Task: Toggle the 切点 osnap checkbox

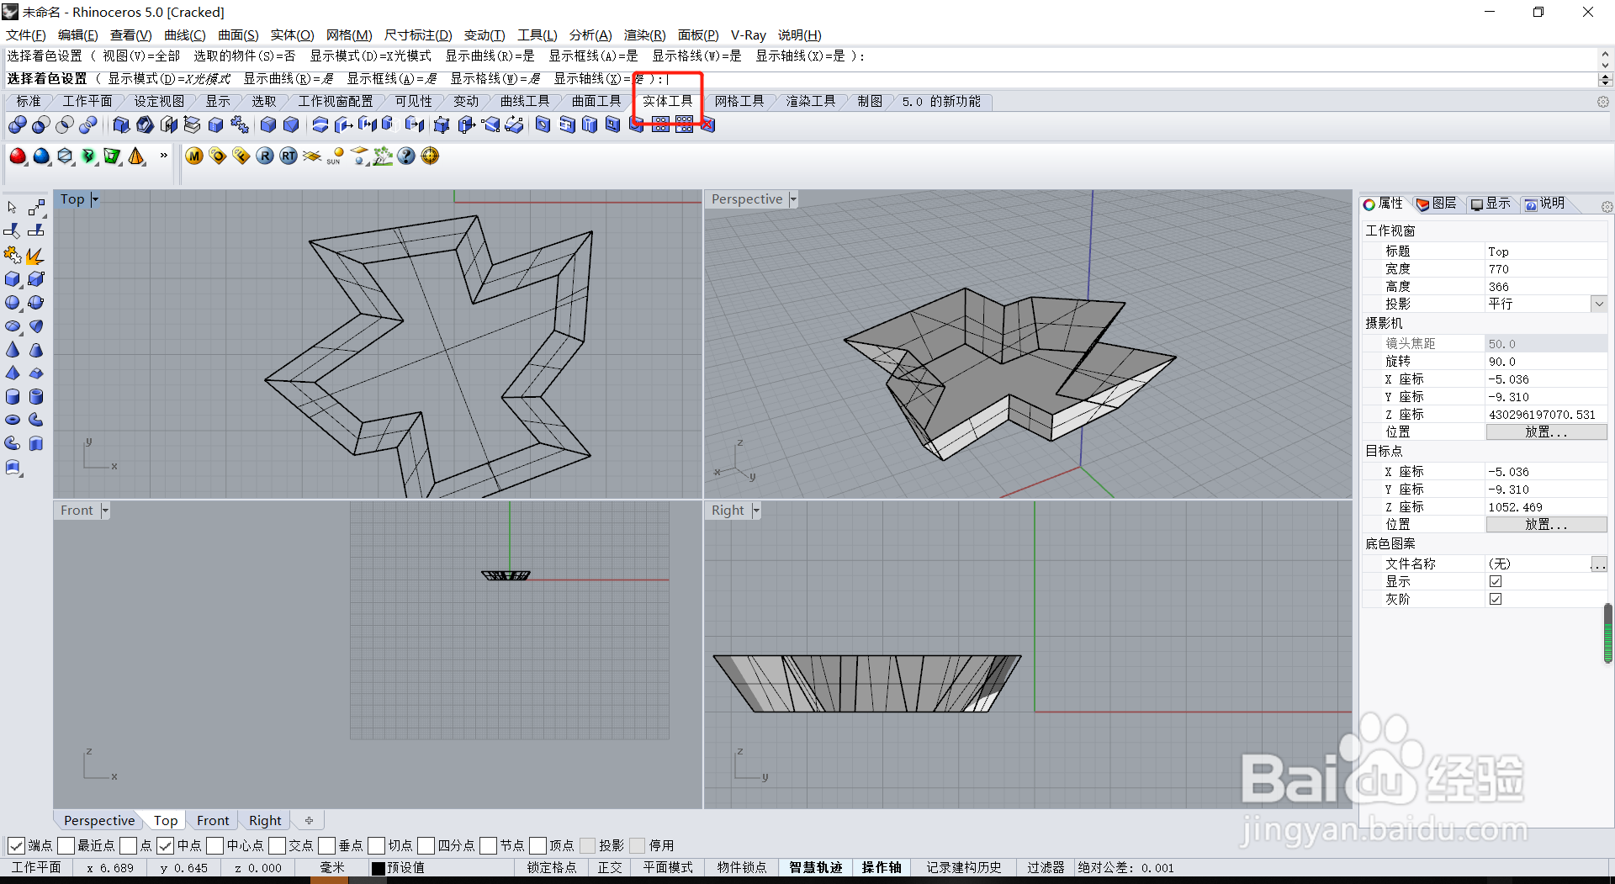Action: click(376, 845)
